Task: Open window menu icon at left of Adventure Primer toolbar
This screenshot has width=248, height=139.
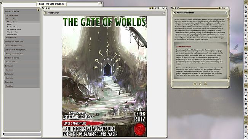Action: (172, 8)
